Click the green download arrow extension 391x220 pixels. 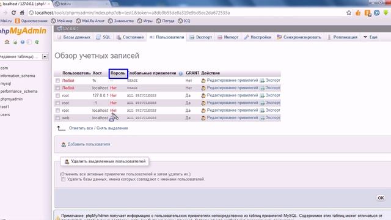(386, 13)
